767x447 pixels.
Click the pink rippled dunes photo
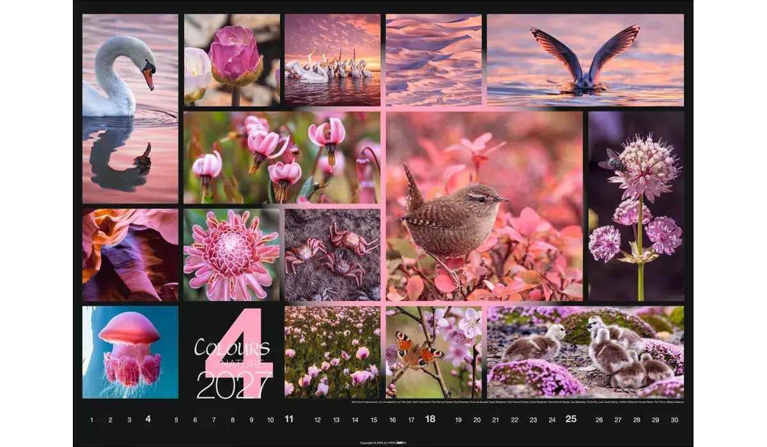pos(434,60)
